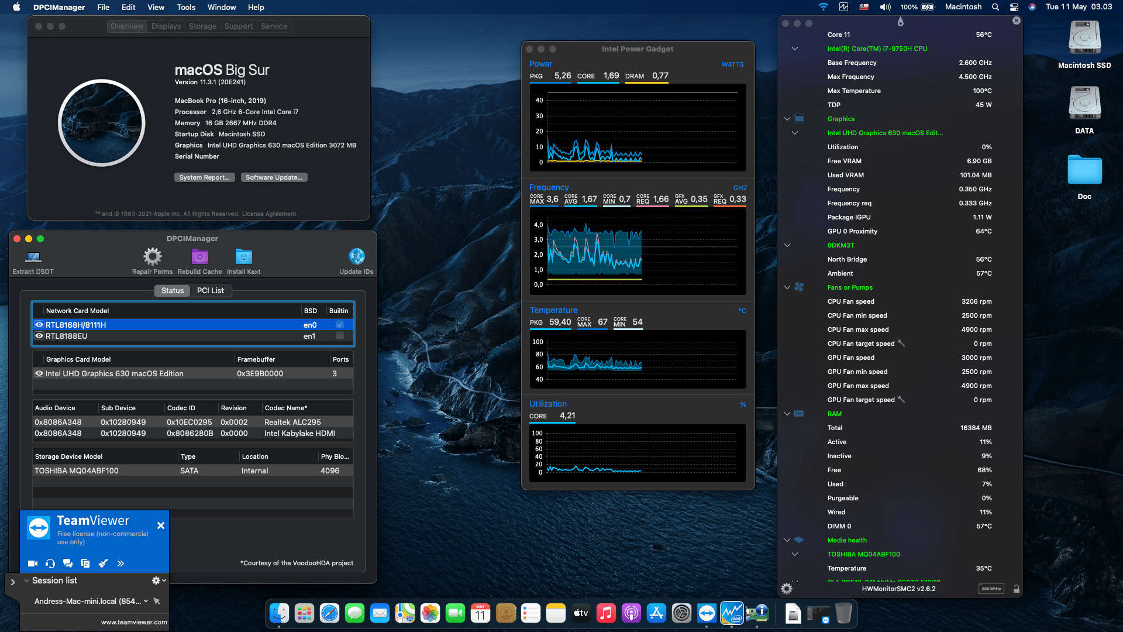Collapse the Fans or Pumps section

(787, 287)
